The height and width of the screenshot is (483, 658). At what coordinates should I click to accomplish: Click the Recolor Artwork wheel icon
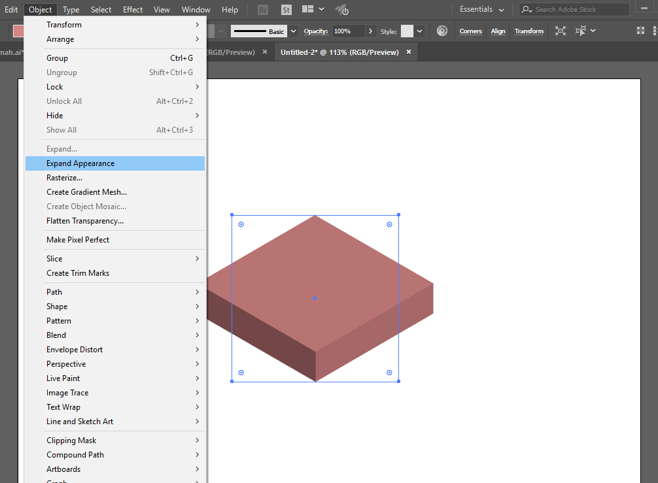(442, 31)
